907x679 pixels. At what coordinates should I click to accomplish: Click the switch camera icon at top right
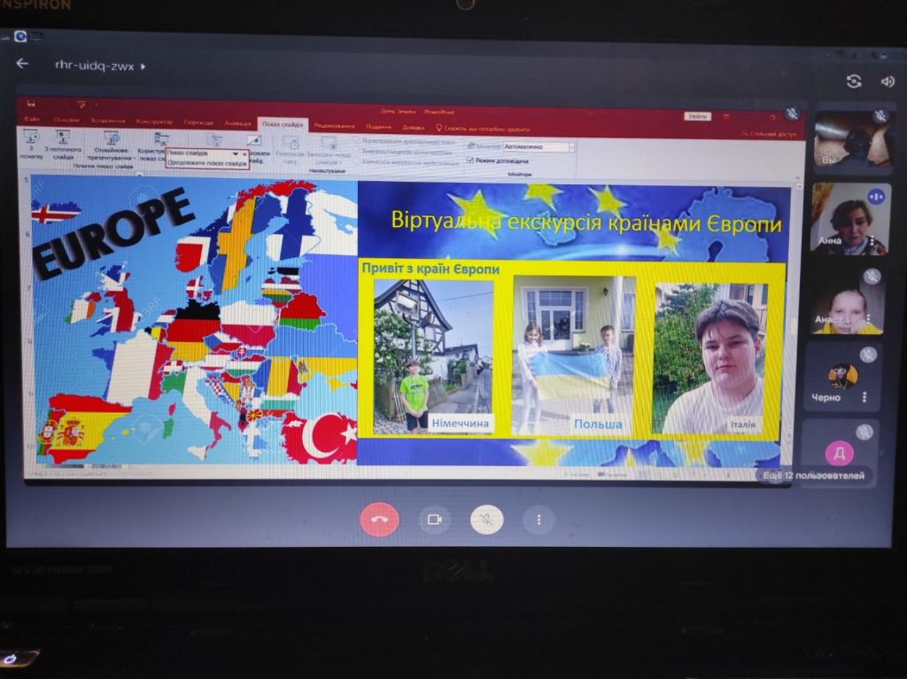tap(854, 82)
